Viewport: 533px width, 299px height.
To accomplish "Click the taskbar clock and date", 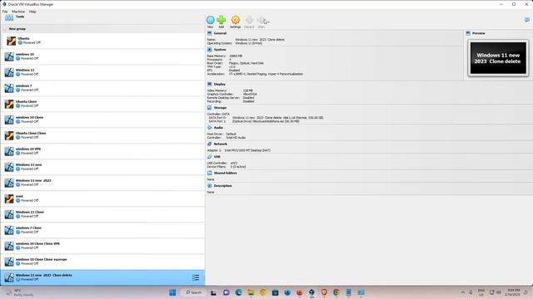I will tap(513, 292).
